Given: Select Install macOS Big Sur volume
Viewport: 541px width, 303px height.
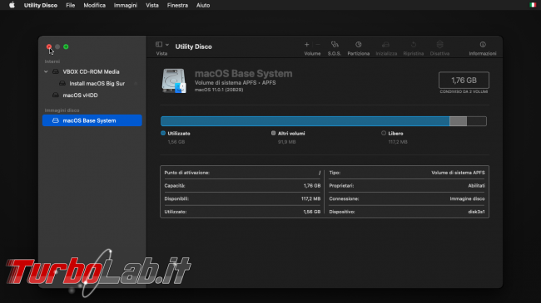Looking at the screenshot, I should [97, 83].
